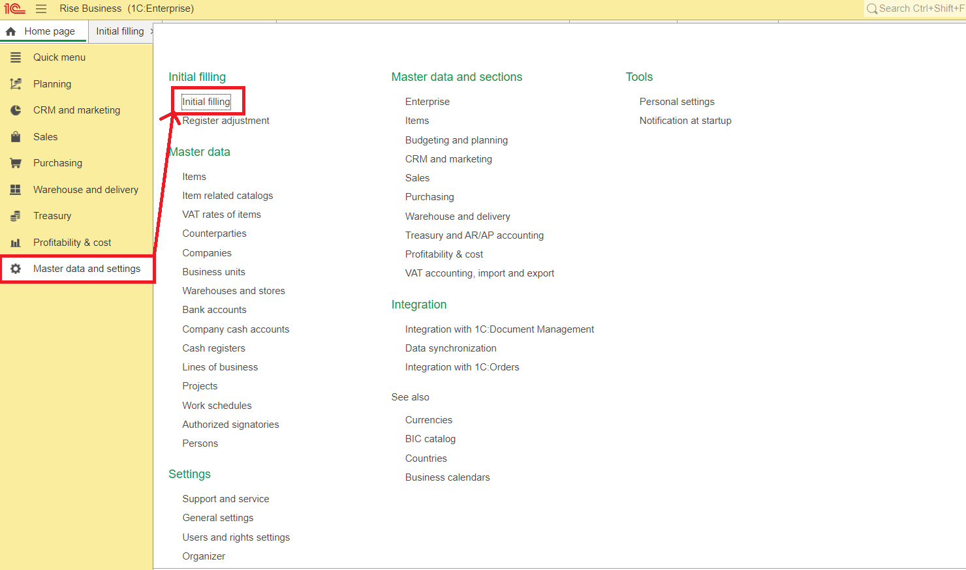Open Notification at startup
966x570 pixels.
coord(685,121)
